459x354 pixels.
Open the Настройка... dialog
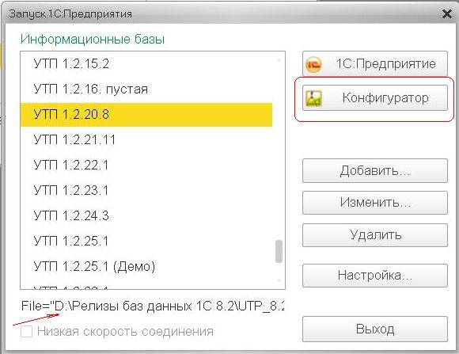point(375,276)
